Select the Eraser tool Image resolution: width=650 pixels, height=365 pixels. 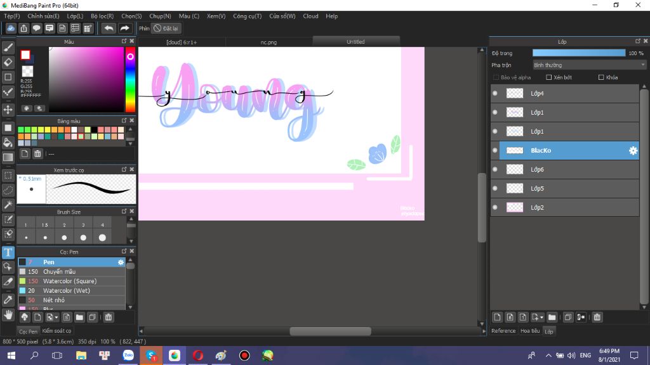pyautogui.click(x=8, y=62)
